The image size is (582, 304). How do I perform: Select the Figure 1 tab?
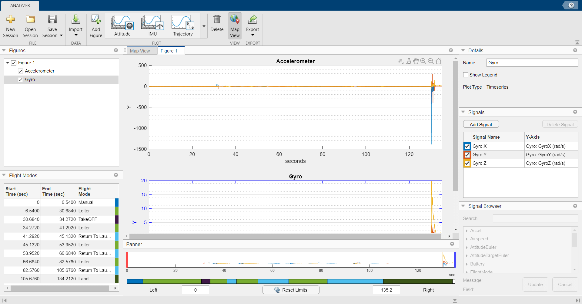[x=169, y=51]
